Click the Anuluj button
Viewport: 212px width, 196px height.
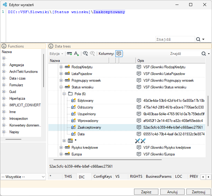pos(172,192)
